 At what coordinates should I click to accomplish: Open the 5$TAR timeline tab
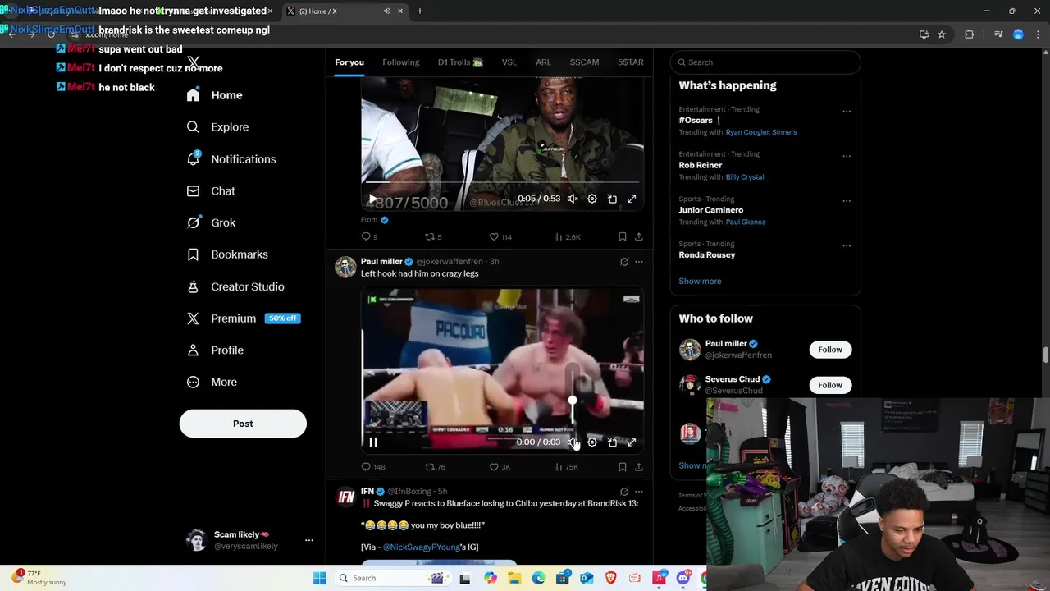tap(631, 62)
